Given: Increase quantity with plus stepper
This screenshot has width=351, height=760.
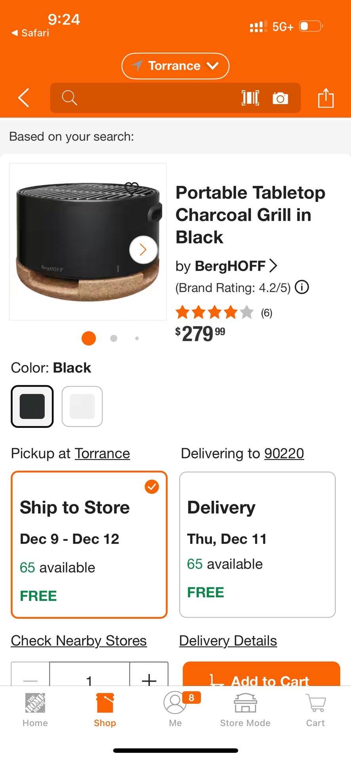Looking at the screenshot, I should (149, 678).
